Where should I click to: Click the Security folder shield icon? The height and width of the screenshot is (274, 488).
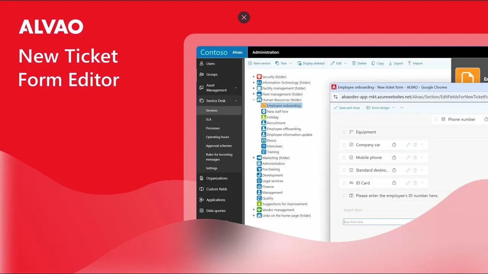click(259, 77)
